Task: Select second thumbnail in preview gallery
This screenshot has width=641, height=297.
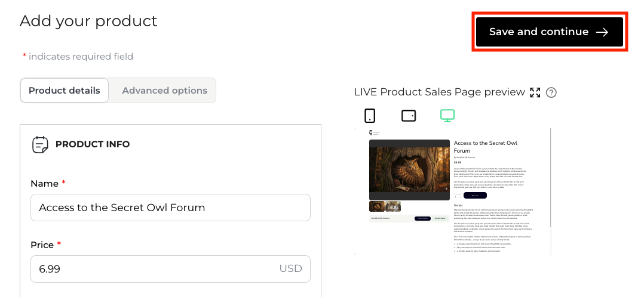Action: [x=393, y=206]
